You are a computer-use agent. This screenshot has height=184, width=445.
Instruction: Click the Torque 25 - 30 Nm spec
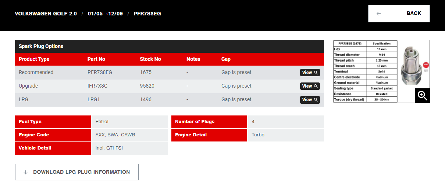(x=365, y=100)
